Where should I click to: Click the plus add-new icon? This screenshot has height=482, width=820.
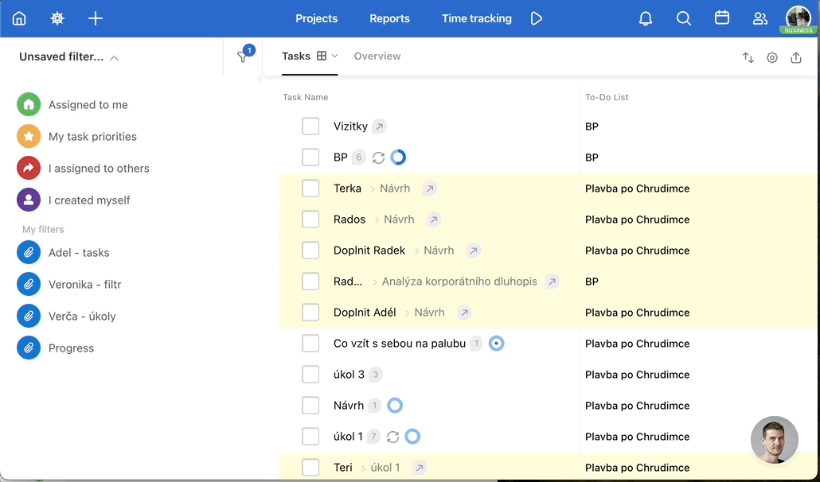96,19
